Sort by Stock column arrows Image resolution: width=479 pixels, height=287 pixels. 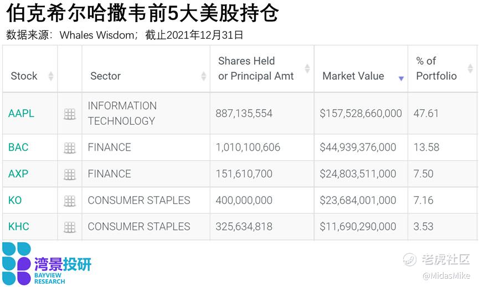(51, 76)
